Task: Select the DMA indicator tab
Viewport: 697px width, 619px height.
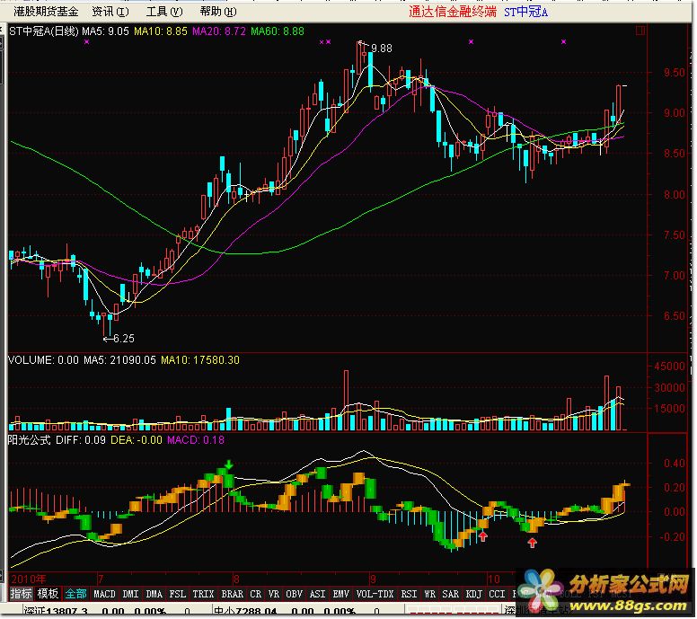Action: [154, 594]
